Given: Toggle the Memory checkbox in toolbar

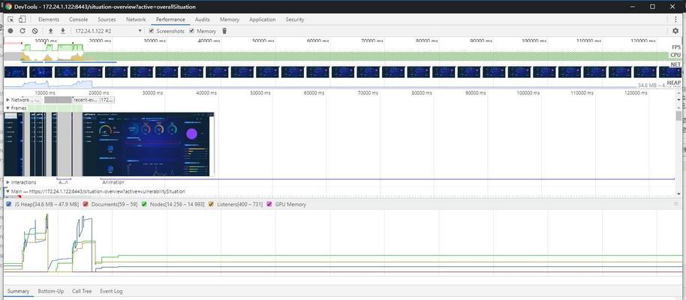Looking at the screenshot, I should click(x=191, y=31).
